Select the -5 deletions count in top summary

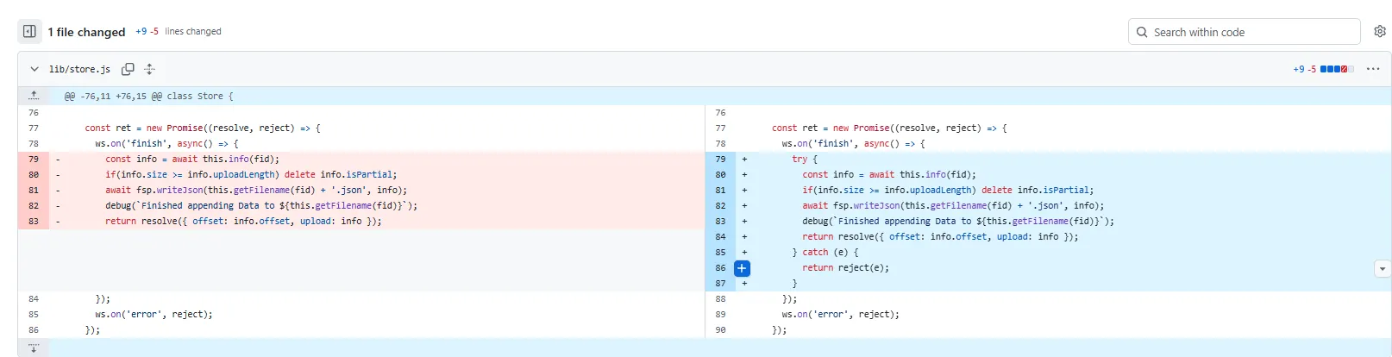(154, 31)
